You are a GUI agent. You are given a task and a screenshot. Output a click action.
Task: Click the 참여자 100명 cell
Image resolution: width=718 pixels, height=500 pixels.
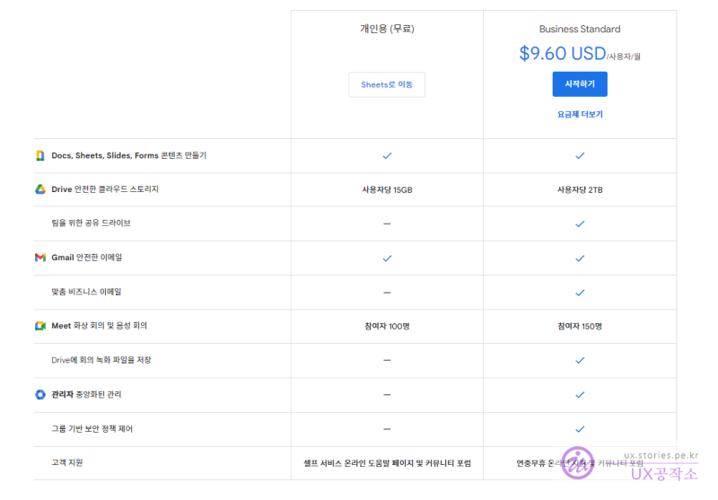(x=387, y=326)
